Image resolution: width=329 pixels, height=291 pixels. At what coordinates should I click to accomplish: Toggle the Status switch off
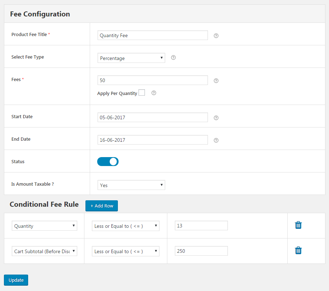click(x=108, y=162)
